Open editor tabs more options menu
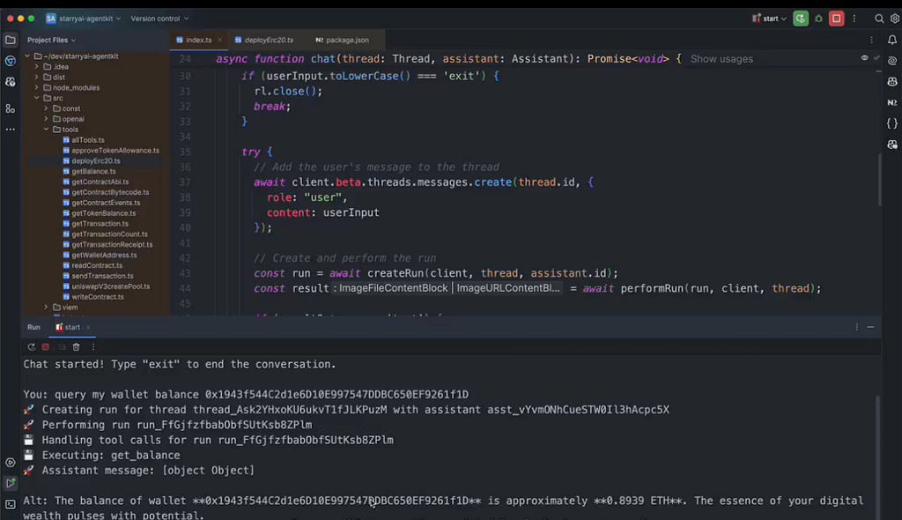902x520 pixels. (x=871, y=40)
